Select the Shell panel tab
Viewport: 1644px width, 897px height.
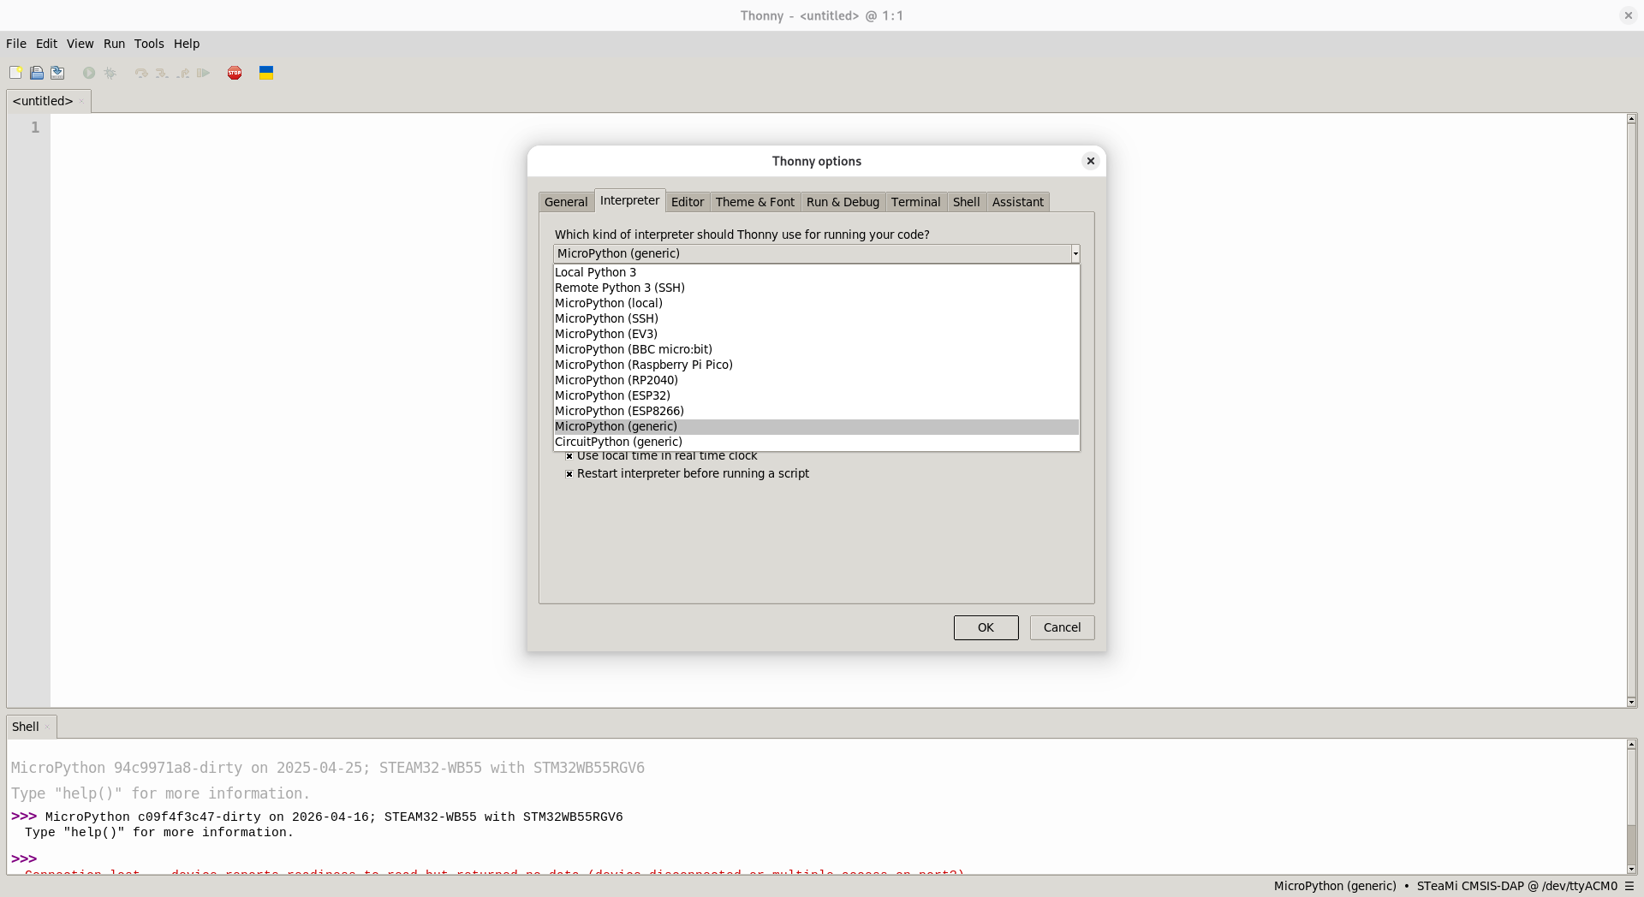[26, 727]
